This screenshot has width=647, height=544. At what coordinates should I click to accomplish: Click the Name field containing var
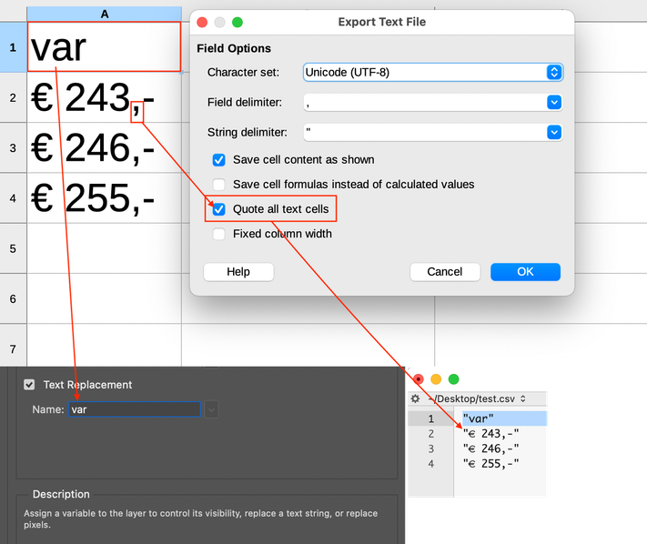[135, 409]
